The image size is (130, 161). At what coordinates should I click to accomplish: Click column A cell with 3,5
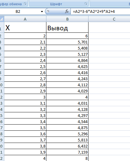[25, 128]
